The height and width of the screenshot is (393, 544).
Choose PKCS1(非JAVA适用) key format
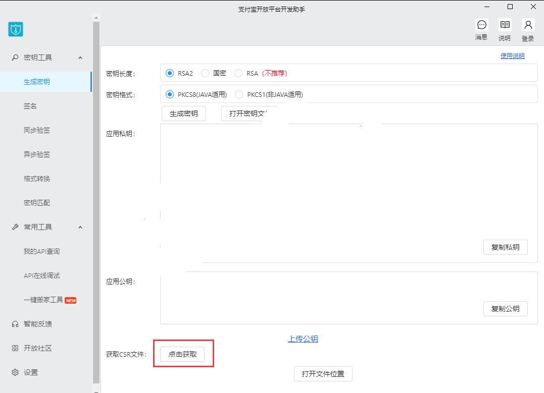click(239, 94)
